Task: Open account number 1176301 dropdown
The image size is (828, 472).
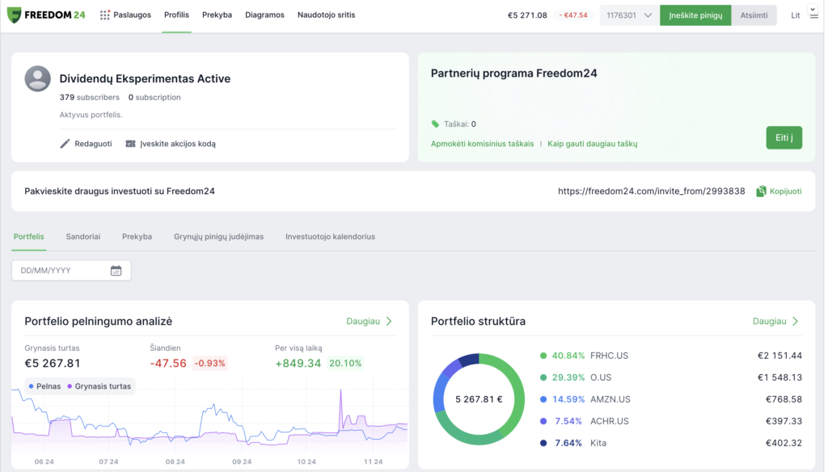Action: pyautogui.click(x=629, y=15)
